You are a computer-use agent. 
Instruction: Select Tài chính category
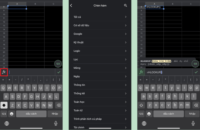(x=100, y=127)
